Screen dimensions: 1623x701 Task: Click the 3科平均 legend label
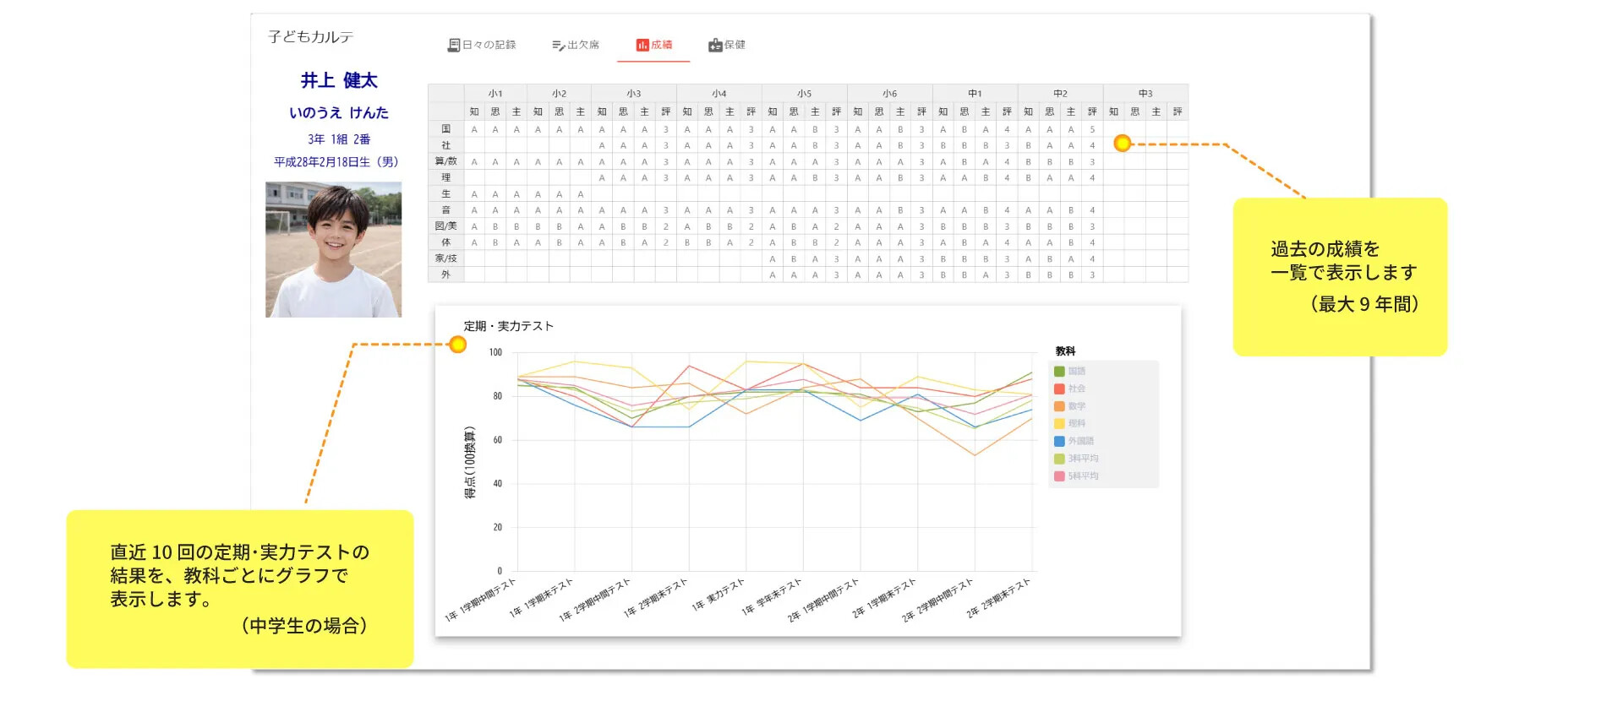pos(1083,459)
